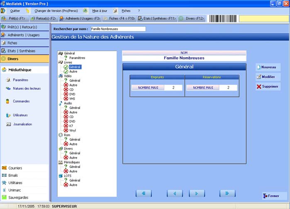The height and width of the screenshot is (209, 290).
Task: Go to previous record button
Action: coord(175,194)
